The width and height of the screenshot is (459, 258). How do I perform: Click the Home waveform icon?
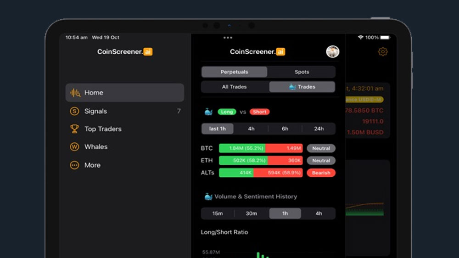pyautogui.click(x=75, y=93)
